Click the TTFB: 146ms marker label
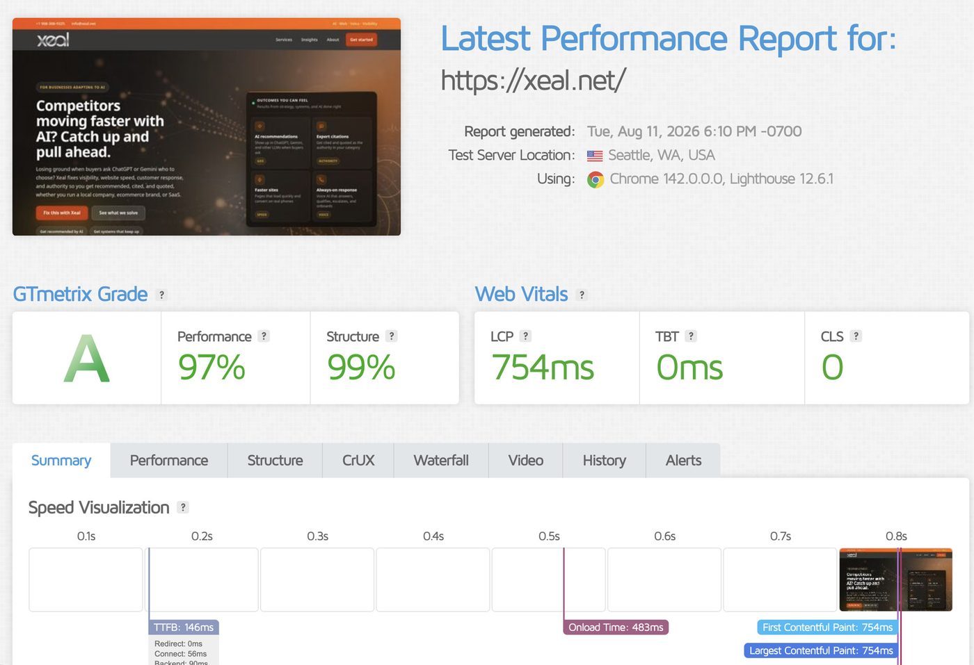974x665 pixels. 184,627
